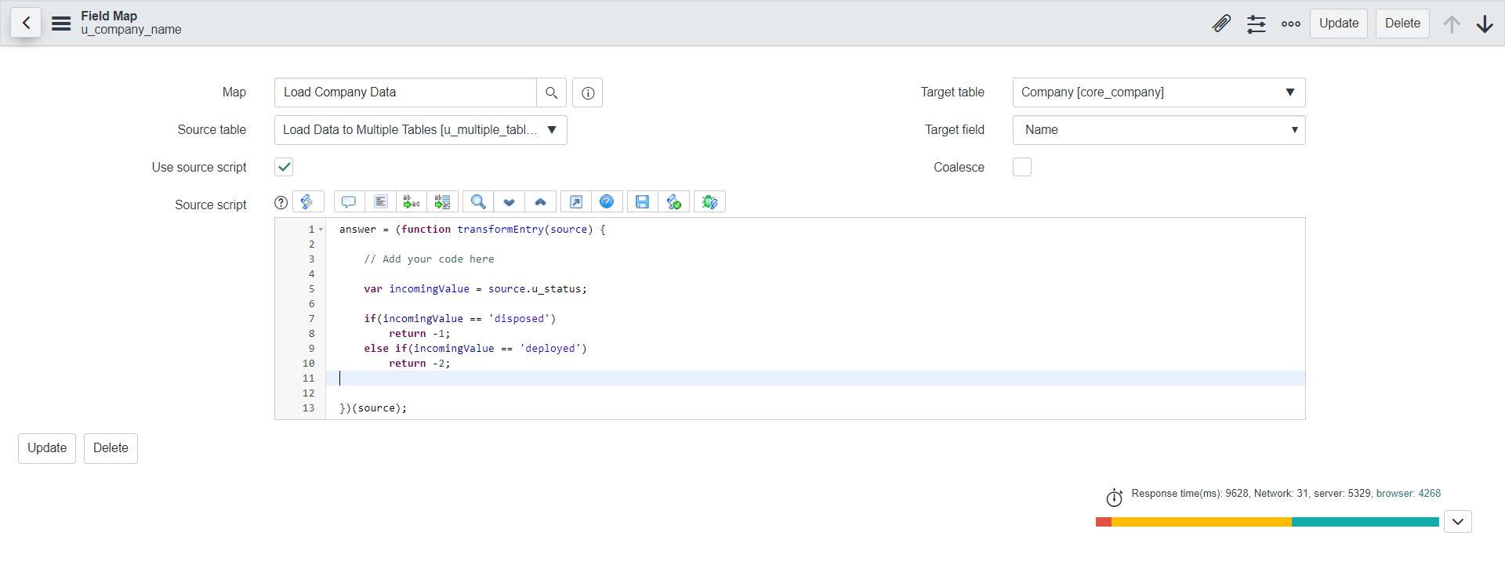Open more options three-dots menu
This screenshot has height=565, width=1505.
point(1290,24)
